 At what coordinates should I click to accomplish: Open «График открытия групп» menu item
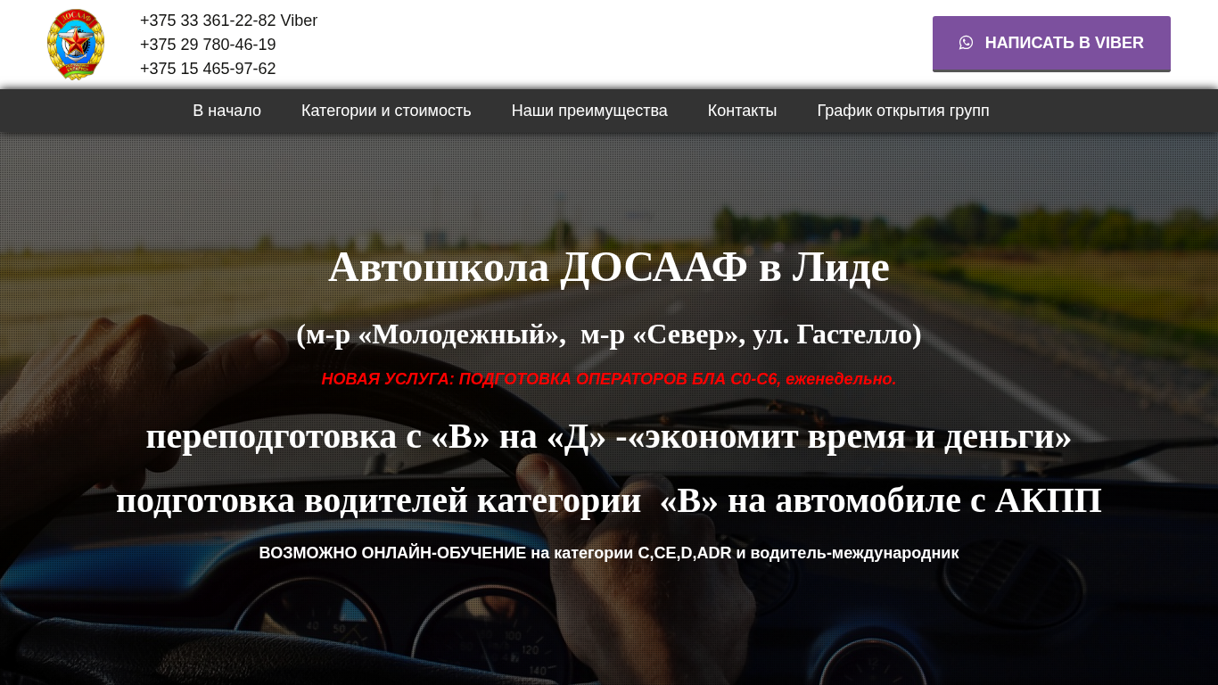(x=903, y=111)
